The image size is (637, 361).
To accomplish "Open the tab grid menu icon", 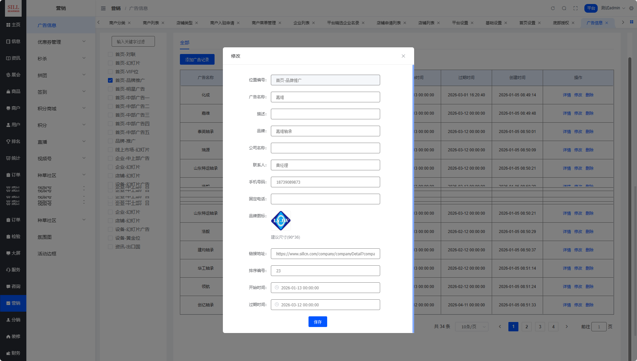I will click(x=631, y=22).
